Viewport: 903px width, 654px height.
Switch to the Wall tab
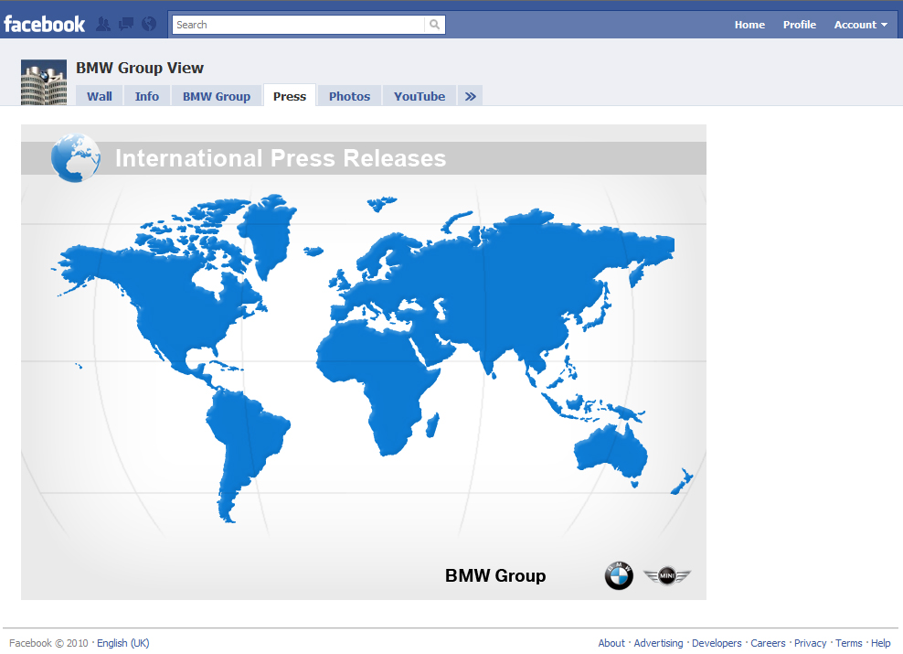(99, 95)
